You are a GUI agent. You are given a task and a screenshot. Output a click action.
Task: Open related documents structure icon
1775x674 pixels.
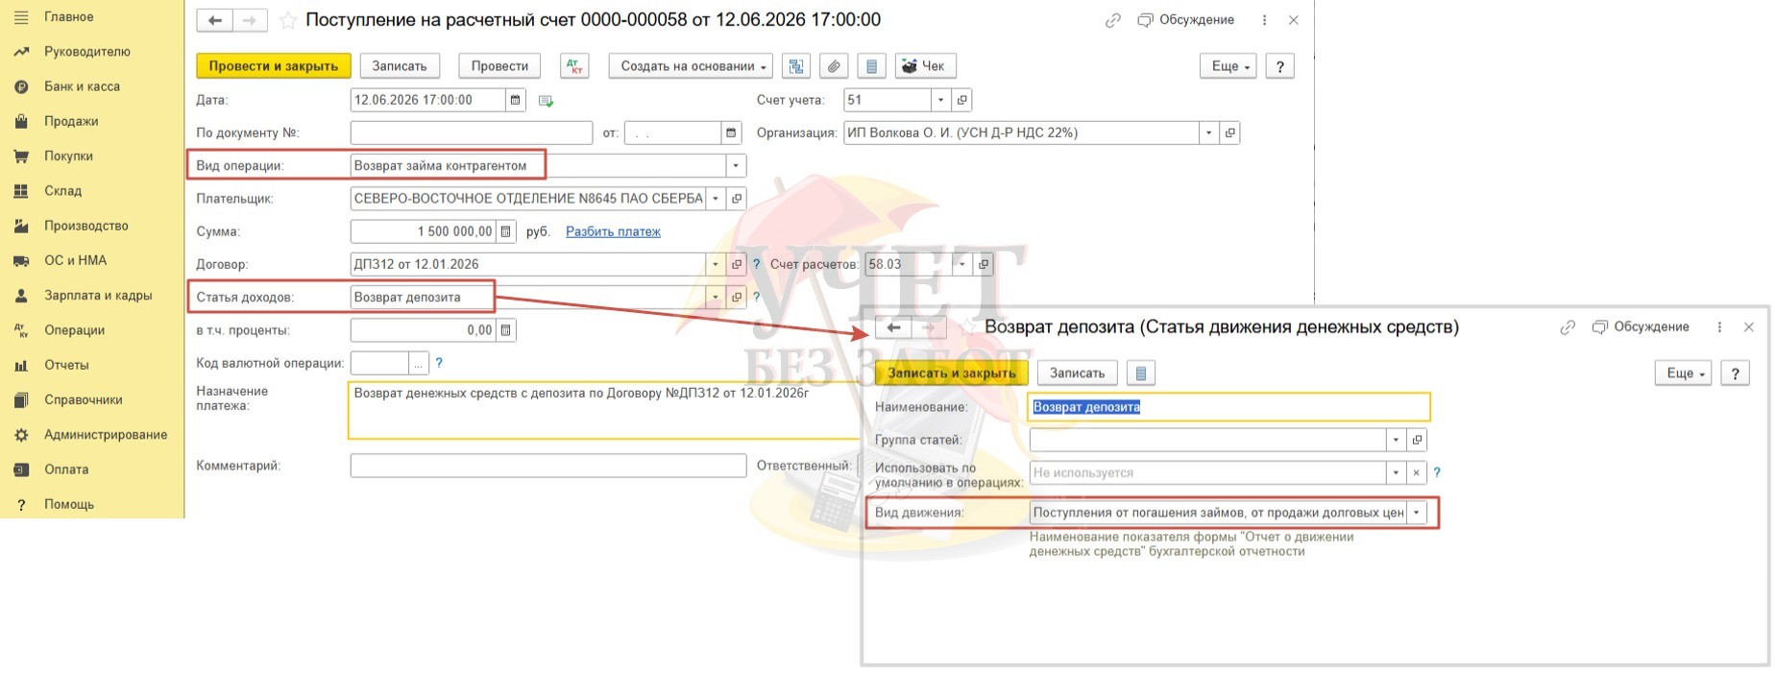[796, 66]
